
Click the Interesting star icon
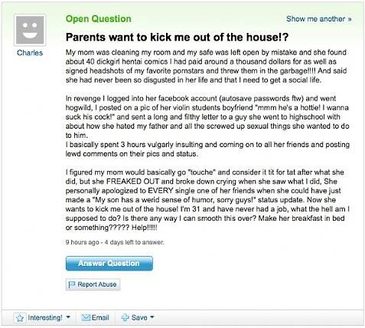(x=20, y=318)
